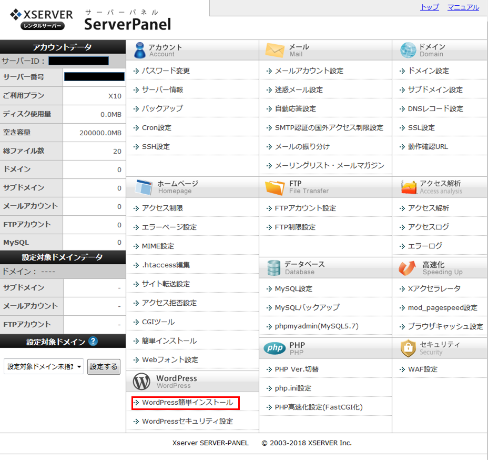This screenshot has width=488, height=460.
Task: Open アクセス拒否設定
Action: [169, 303]
